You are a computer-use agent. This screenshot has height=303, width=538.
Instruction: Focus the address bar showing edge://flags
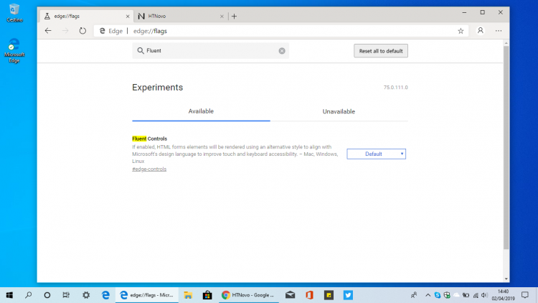tap(281, 31)
